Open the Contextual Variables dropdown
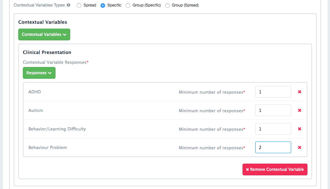Image resolution: width=330 pixels, height=189 pixels. (x=44, y=34)
